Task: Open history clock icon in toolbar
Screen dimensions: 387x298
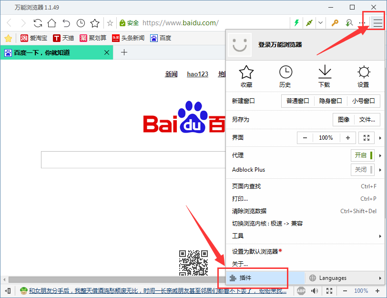Action: (x=81, y=23)
